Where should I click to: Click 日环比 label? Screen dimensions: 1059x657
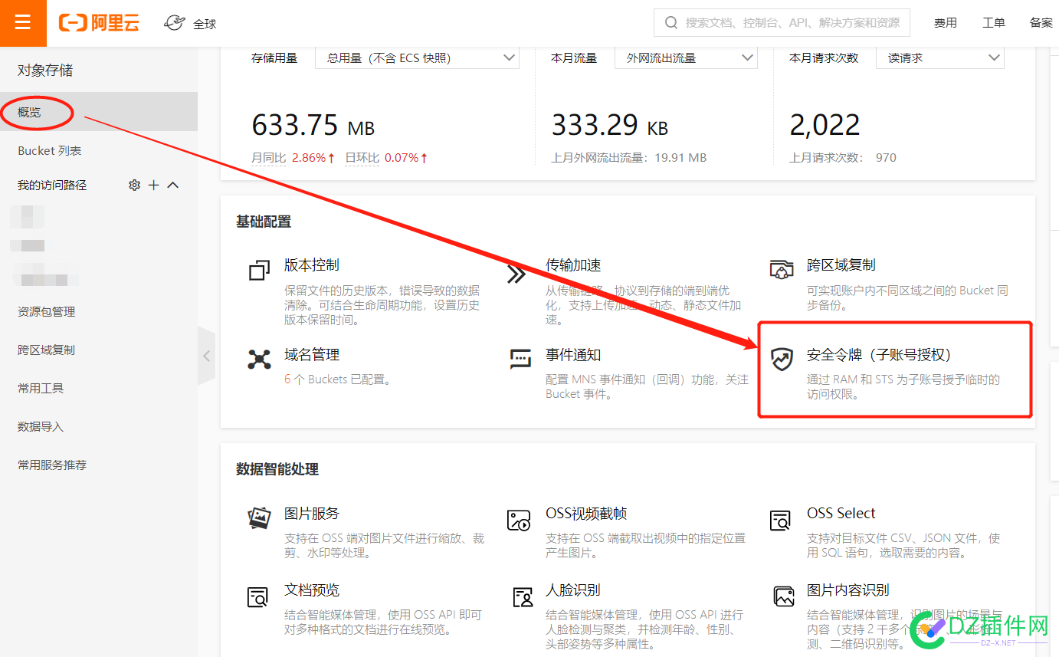pos(362,158)
